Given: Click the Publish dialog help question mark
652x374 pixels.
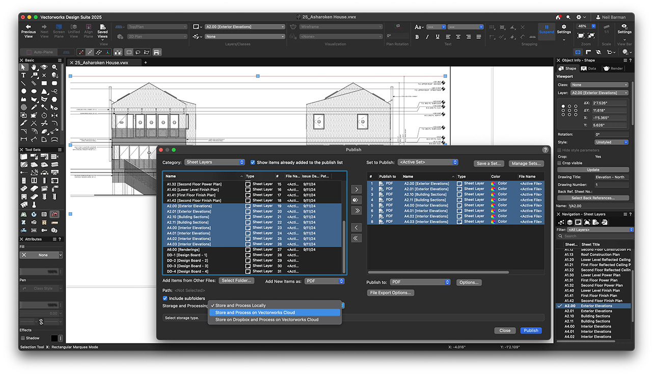Looking at the screenshot, I should coord(546,150).
